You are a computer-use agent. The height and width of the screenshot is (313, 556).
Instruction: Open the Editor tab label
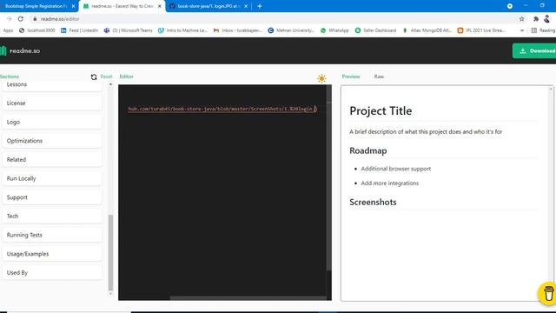[x=126, y=77]
